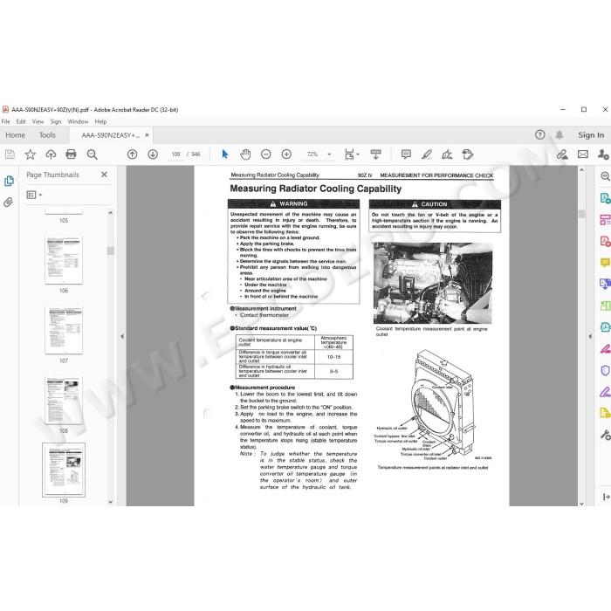The image size is (611, 611).
Task: Add a comment with speech bubble icon
Action: pyautogui.click(x=406, y=154)
